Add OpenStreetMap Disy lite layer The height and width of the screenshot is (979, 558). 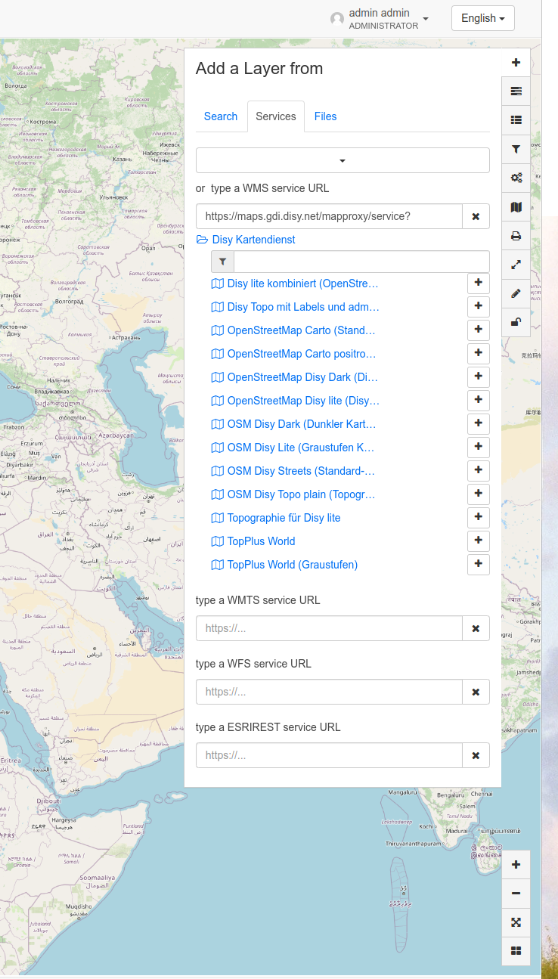pos(478,401)
